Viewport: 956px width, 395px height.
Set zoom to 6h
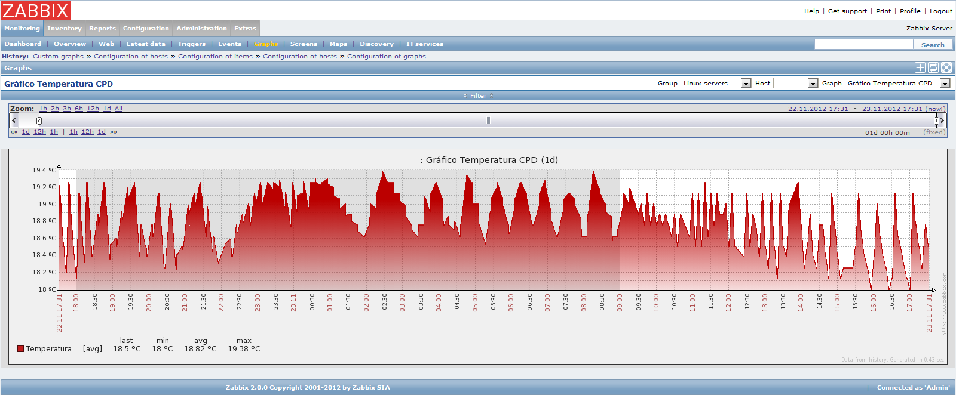point(79,109)
